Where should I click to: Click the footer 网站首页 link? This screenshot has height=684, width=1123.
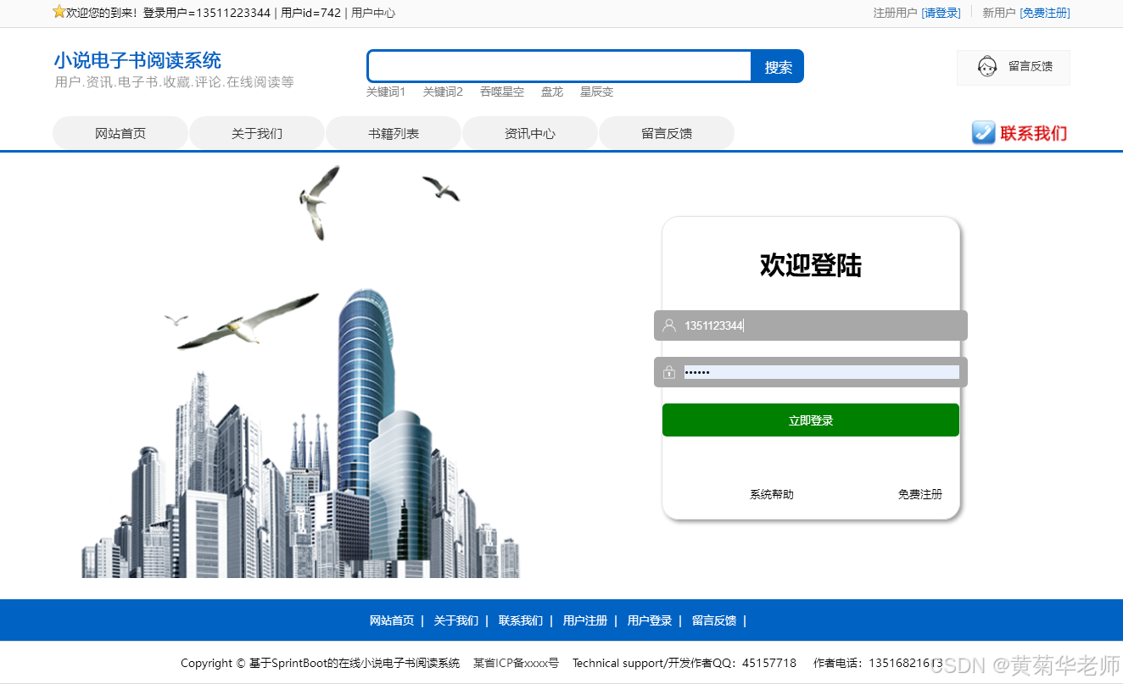coord(392,620)
